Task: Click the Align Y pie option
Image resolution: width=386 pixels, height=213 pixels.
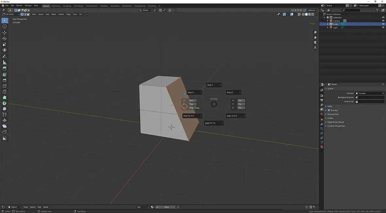Action: click(213, 85)
